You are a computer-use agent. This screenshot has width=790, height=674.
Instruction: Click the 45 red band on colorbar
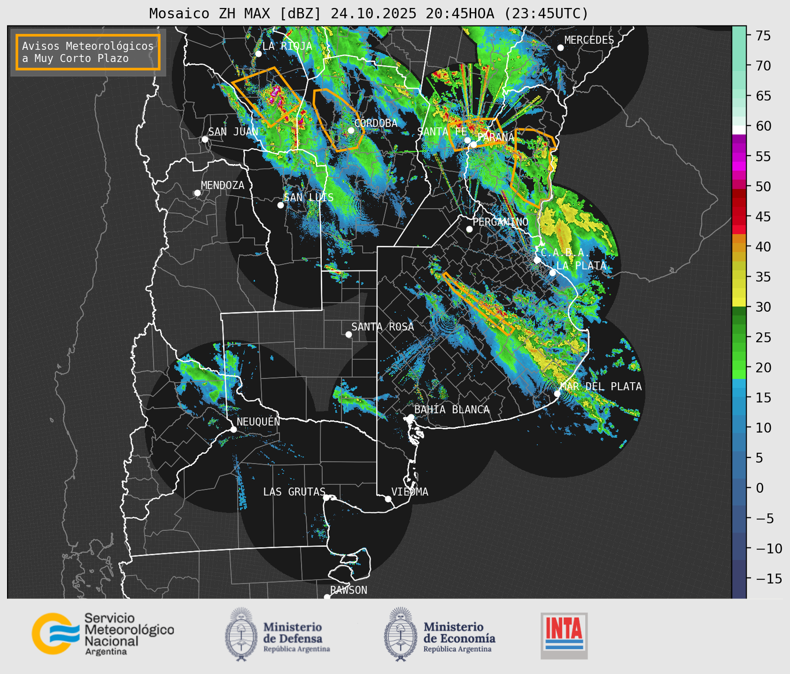[x=739, y=217]
